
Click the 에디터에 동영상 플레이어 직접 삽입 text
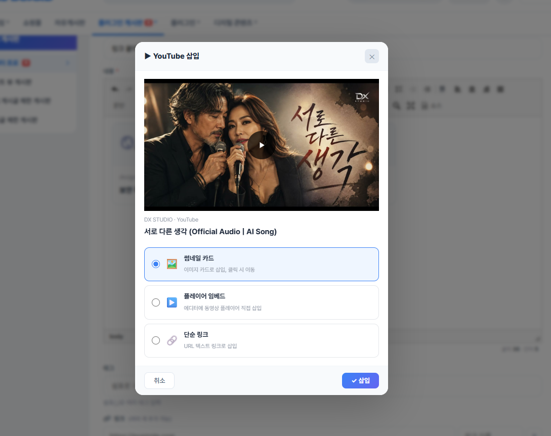tap(223, 308)
